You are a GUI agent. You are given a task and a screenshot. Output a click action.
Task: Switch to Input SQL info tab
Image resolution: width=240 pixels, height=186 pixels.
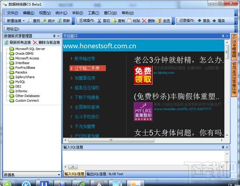(74, 174)
